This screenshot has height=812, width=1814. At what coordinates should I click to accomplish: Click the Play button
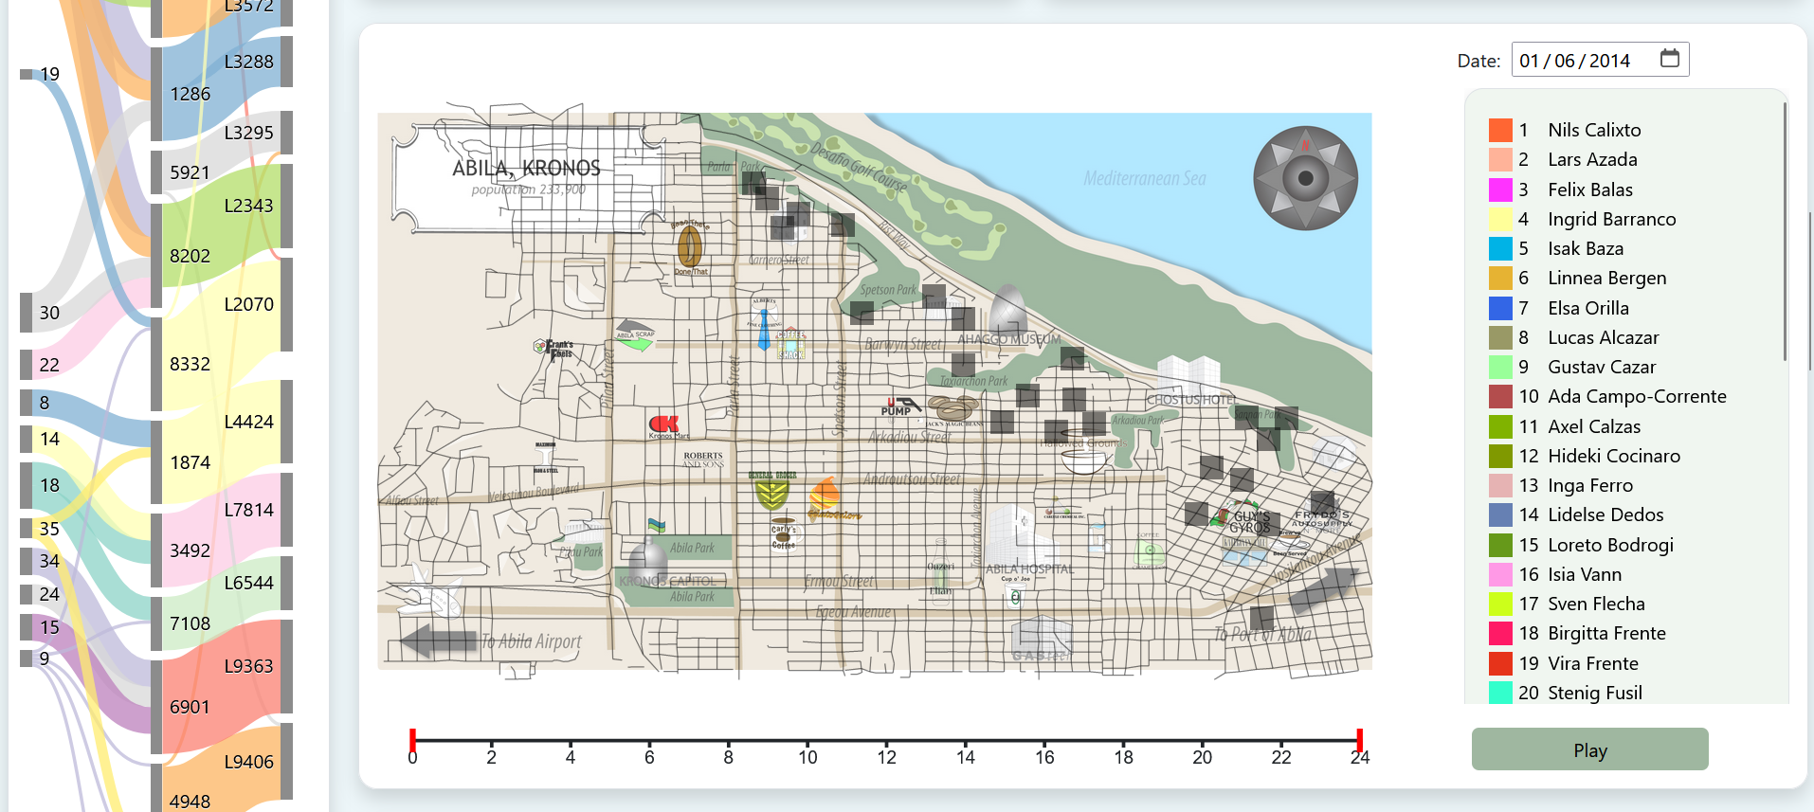pos(1589,749)
